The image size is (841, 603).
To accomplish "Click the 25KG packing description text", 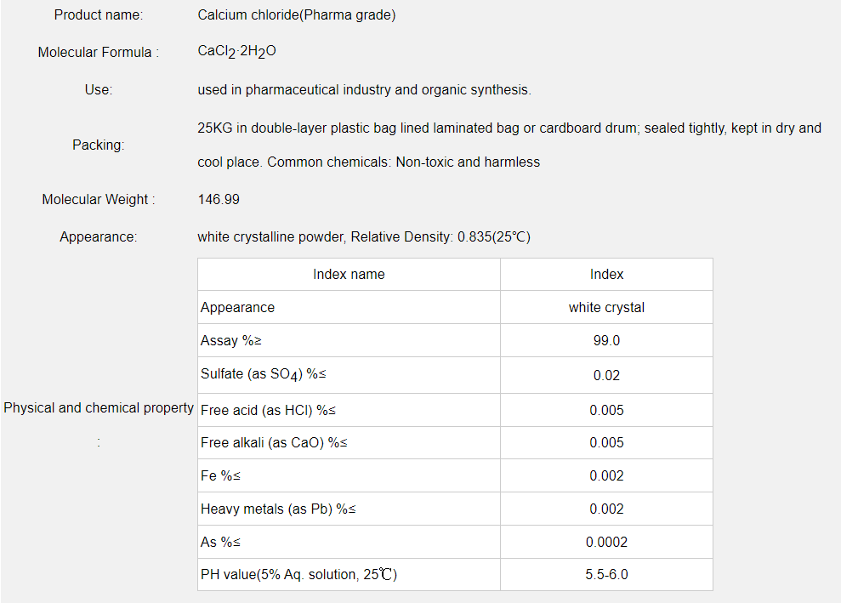I will pos(509,128).
